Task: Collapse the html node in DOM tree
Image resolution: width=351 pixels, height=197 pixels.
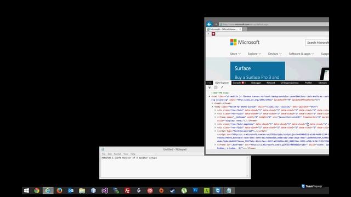Action: pyautogui.click(x=210, y=96)
